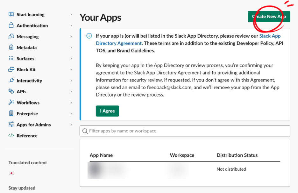Click the Apps for Admins sliders icon
This screenshot has width=298, height=193.
click(11, 124)
